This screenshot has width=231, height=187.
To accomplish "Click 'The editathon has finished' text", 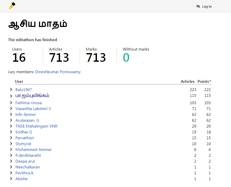I will click(x=33, y=40).
